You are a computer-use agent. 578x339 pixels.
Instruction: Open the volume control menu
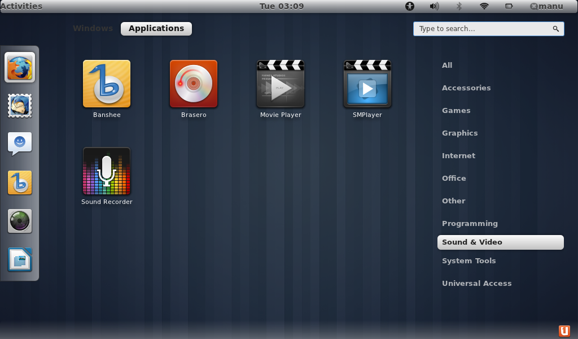click(x=434, y=6)
